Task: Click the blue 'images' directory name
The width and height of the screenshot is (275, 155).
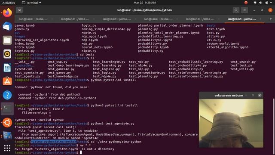Action: pyautogui.click(x=20, y=36)
